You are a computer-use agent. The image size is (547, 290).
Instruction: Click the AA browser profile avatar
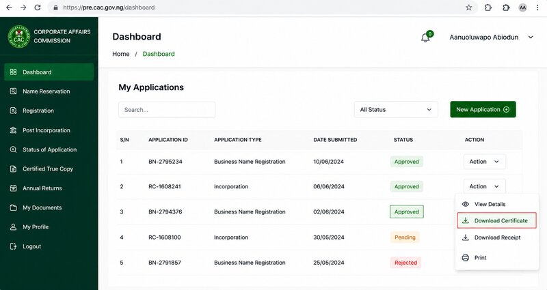pyautogui.click(x=522, y=8)
